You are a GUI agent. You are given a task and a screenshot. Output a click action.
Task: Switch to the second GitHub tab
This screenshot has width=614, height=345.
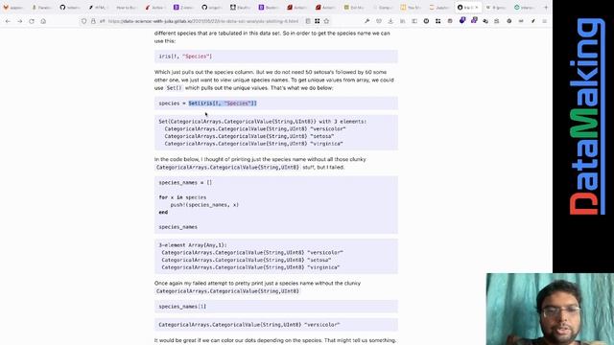212,8
